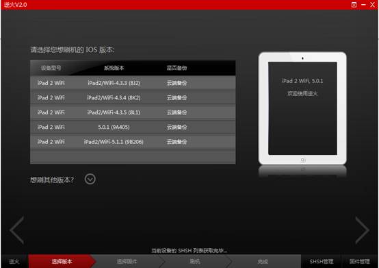Screen dimensions: 379x268
Task: Click the 逆火 home tab at bottom-left
Action: (x=14, y=261)
